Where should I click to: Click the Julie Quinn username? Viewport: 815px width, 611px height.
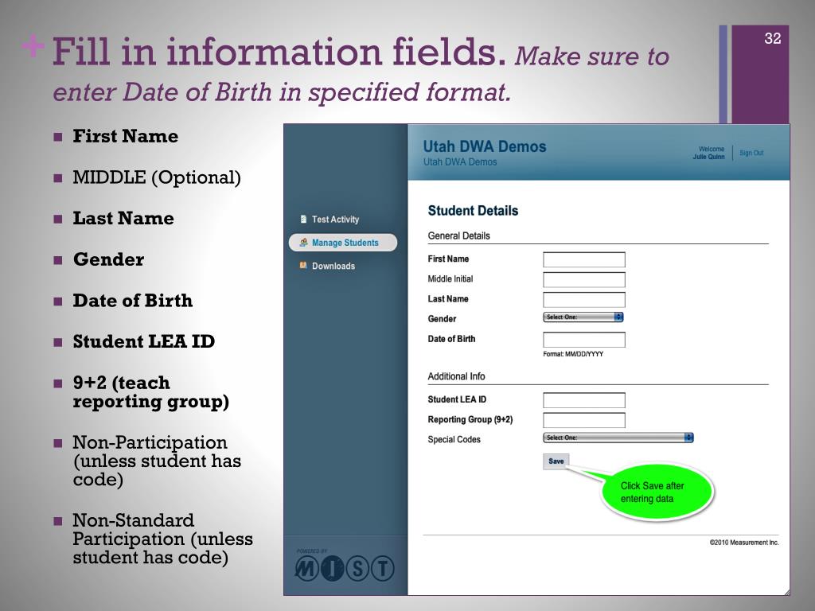click(x=708, y=157)
